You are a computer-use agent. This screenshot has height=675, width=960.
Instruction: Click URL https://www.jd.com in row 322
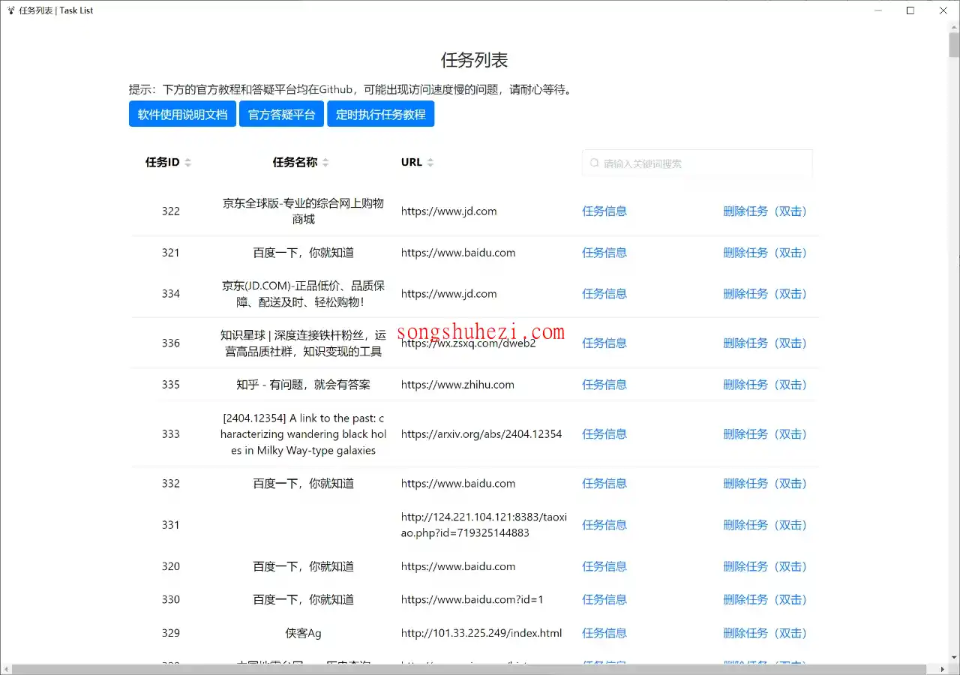(448, 211)
